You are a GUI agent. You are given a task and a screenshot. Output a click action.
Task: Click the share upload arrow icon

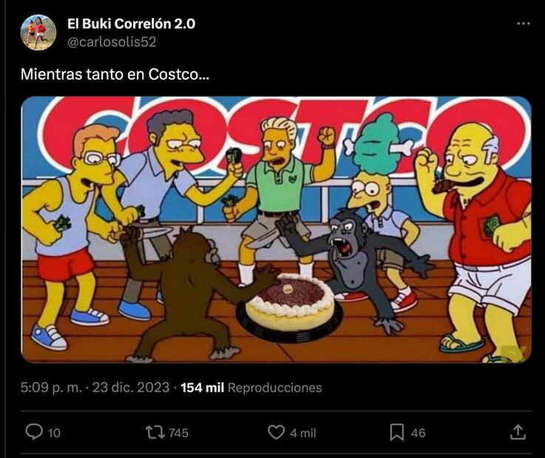click(x=518, y=432)
